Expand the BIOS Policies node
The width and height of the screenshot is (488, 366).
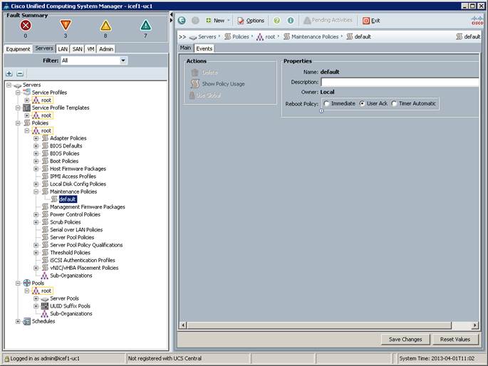tap(36, 153)
